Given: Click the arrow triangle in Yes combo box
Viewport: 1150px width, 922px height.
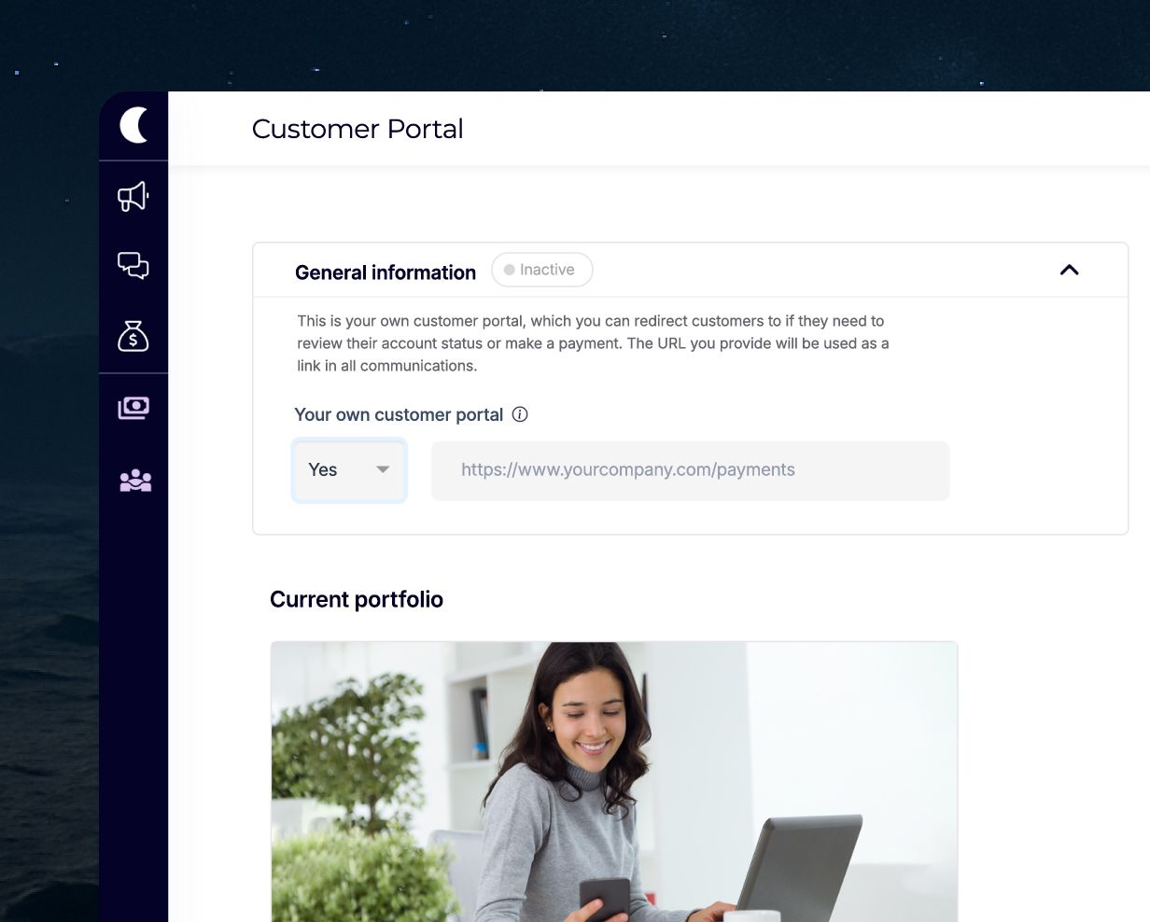Looking at the screenshot, I should click(383, 469).
